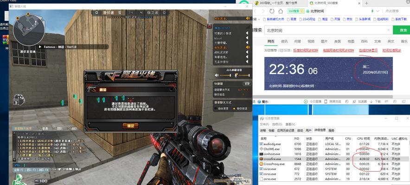Adjust the microphone volume slider in game
Image resolution: width=410 pixels, height=185 pixels.
(x=244, y=75)
